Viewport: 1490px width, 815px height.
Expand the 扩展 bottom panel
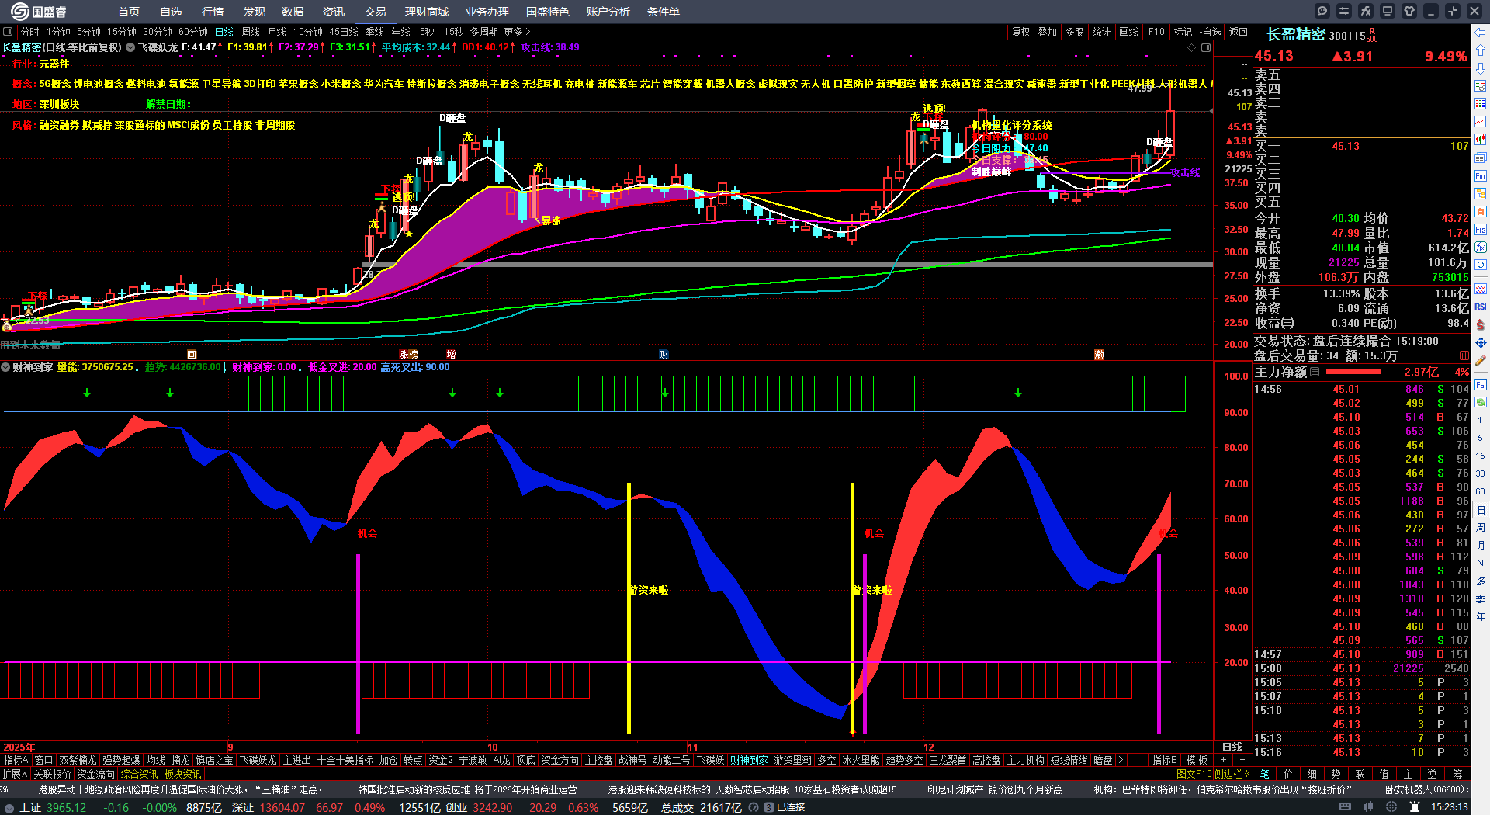point(15,774)
